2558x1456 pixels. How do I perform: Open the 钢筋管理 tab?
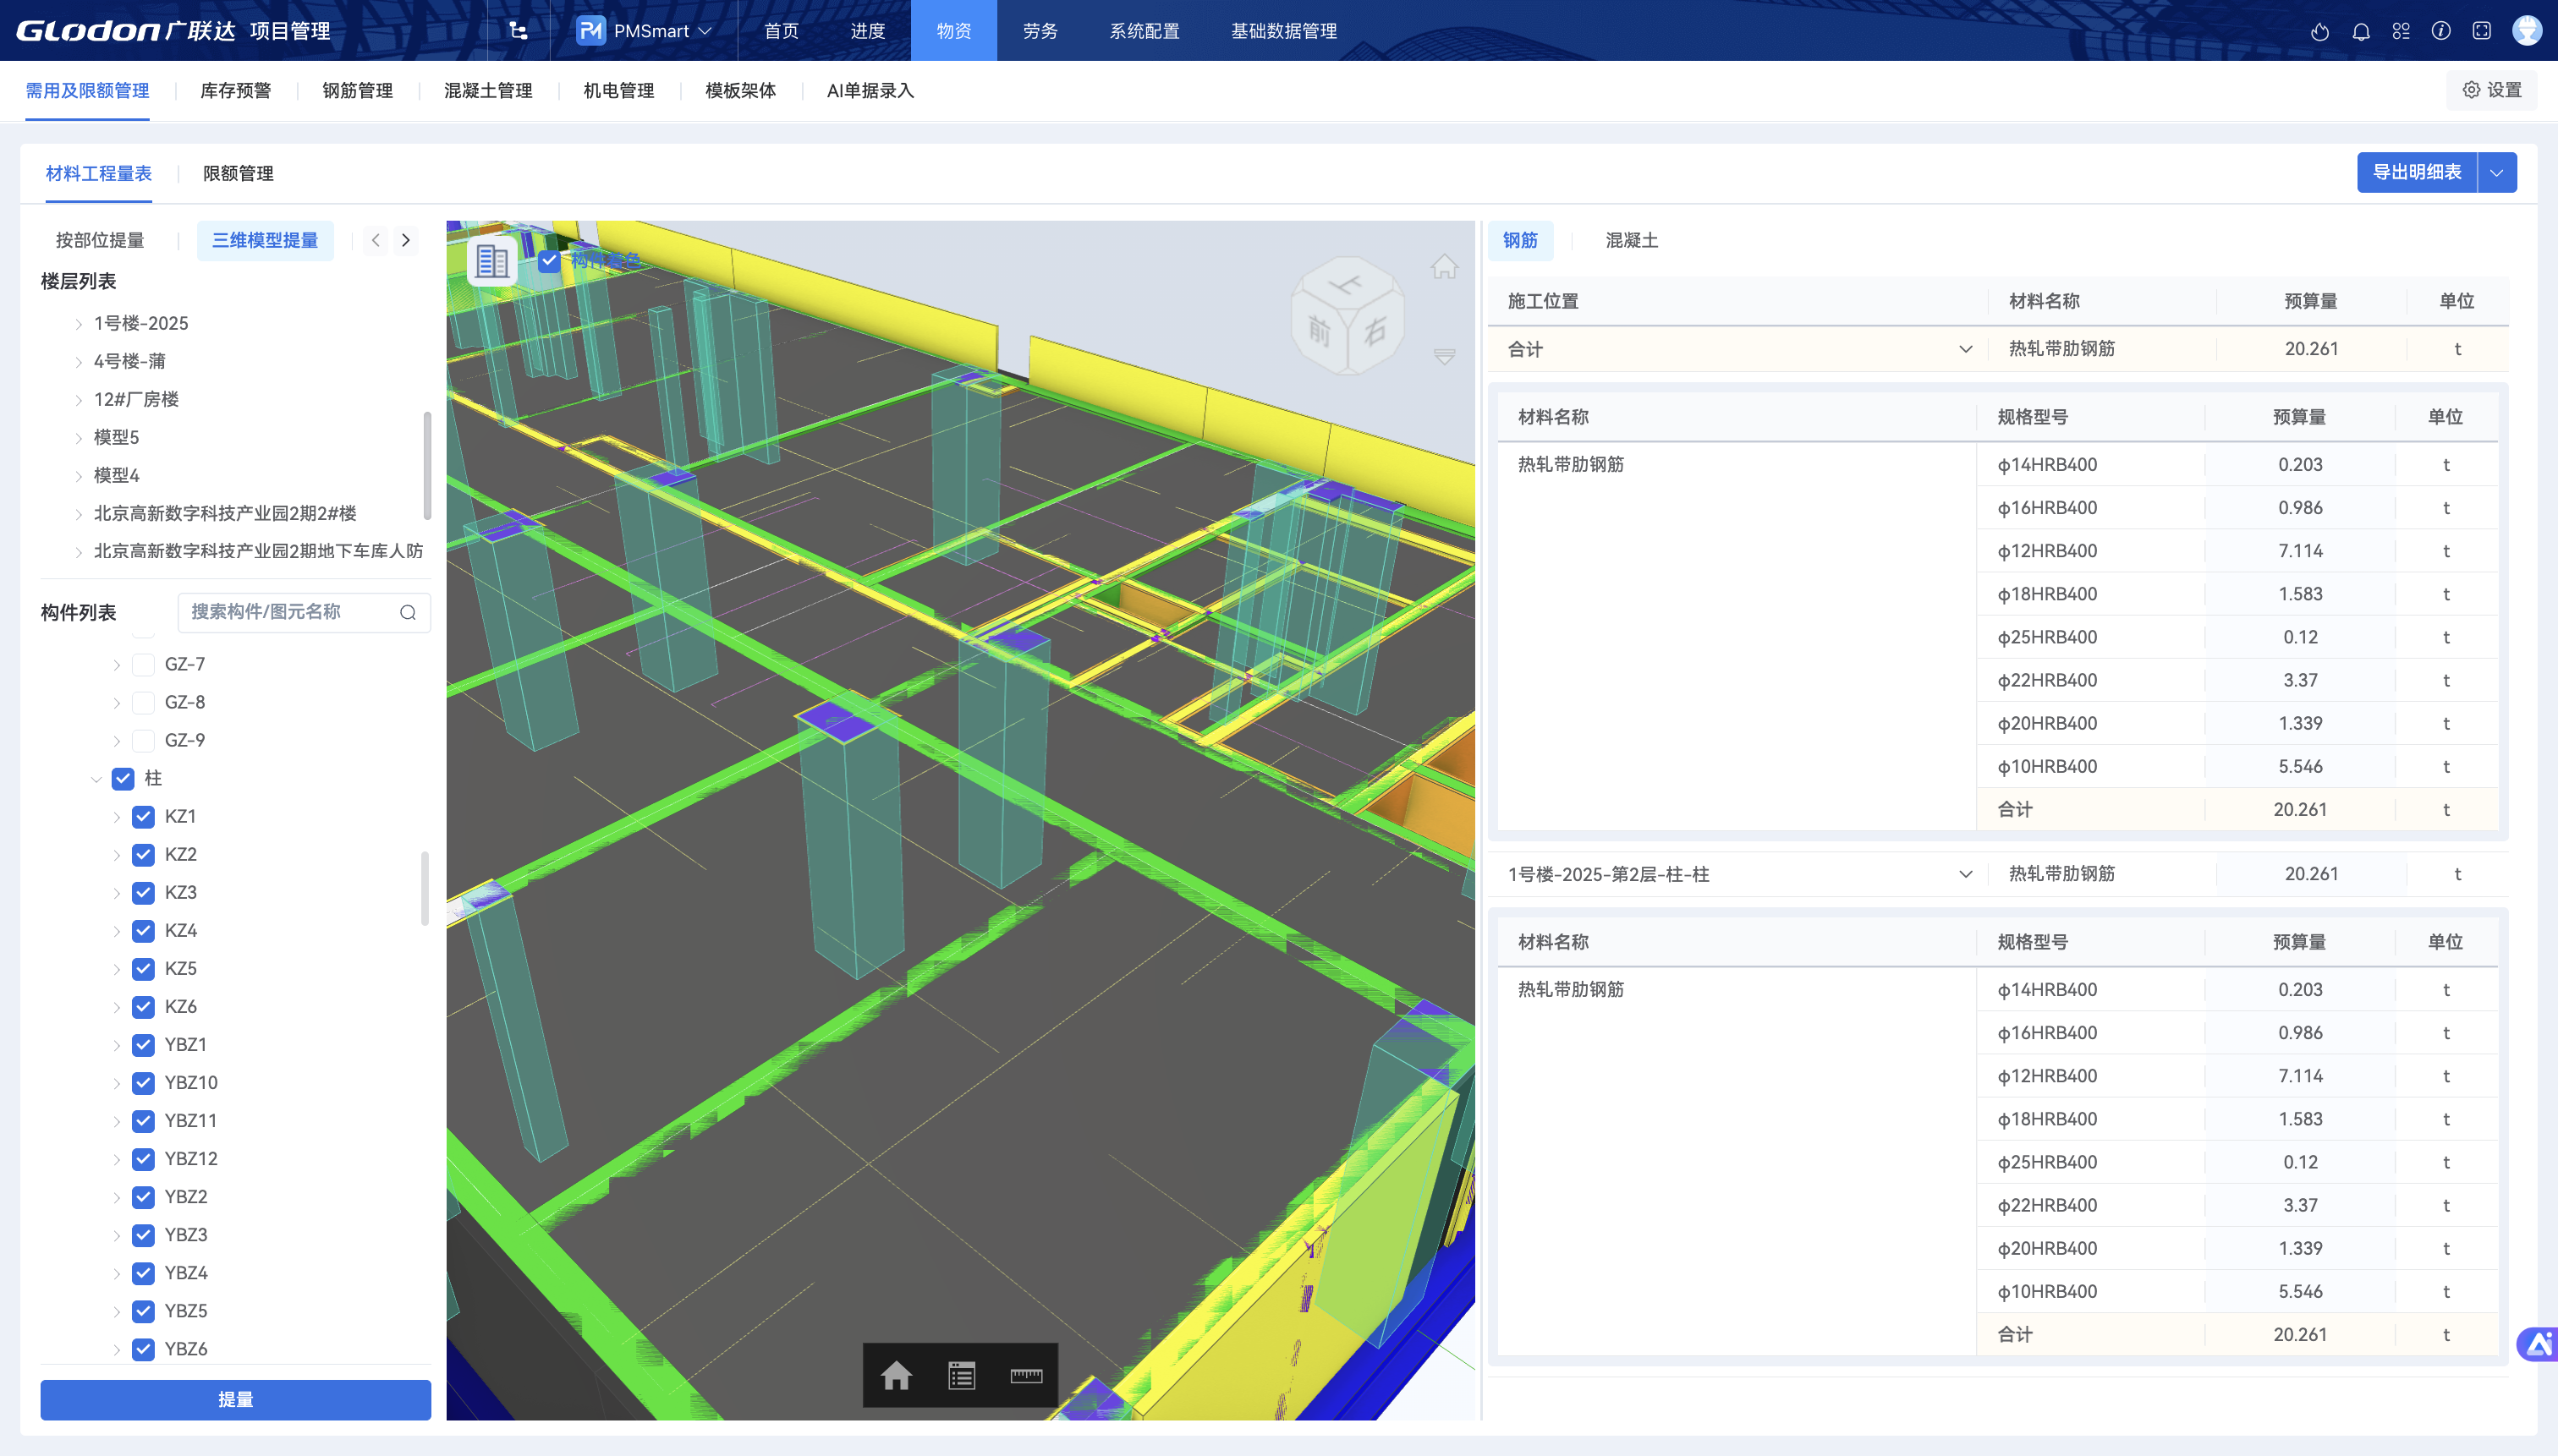click(357, 91)
